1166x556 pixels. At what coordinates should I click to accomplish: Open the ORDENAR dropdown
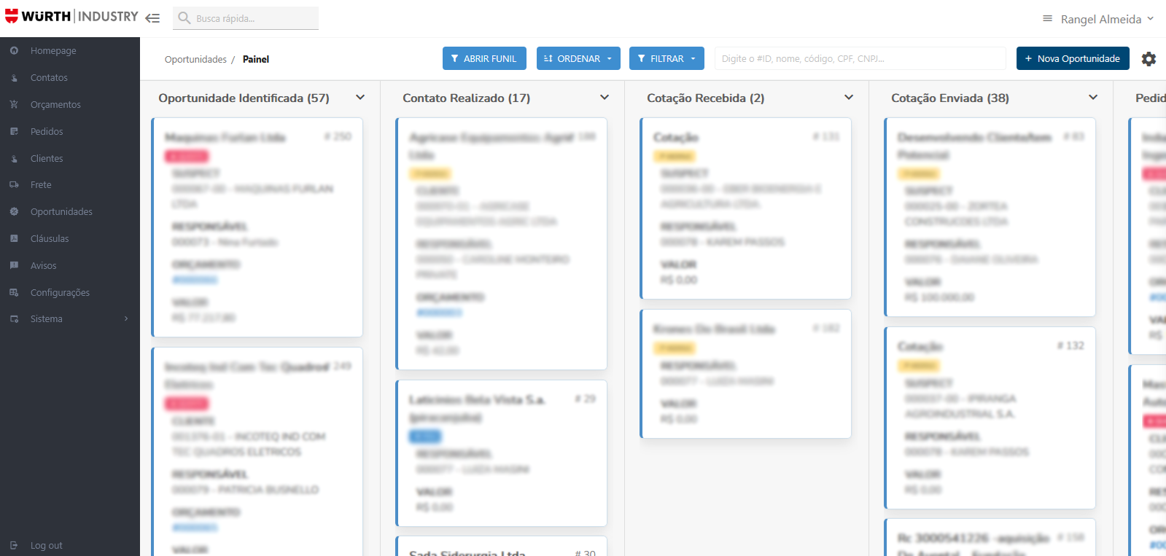(578, 58)
